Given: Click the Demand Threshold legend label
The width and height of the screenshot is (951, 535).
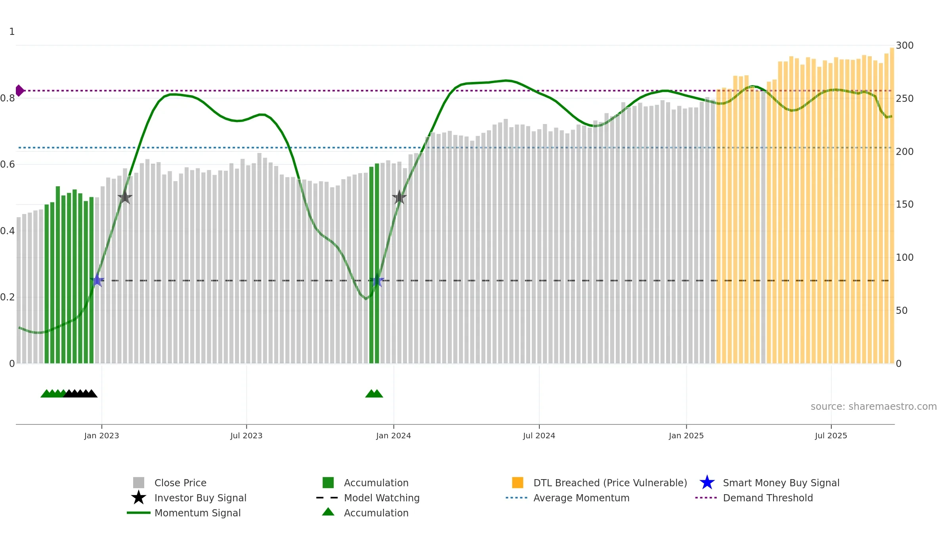Looking at the screenshot, I should 768,498.
